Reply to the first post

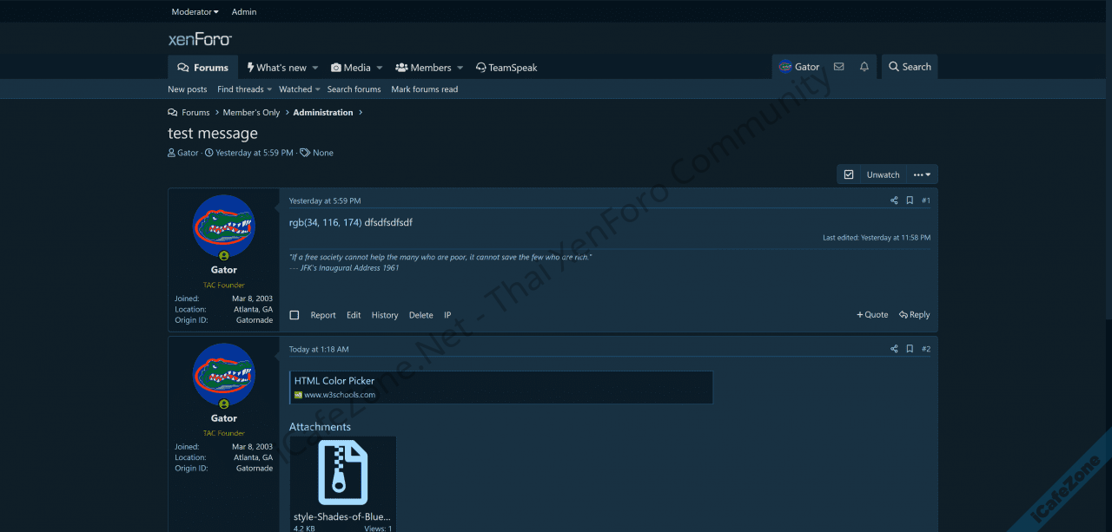click(914, 315)
